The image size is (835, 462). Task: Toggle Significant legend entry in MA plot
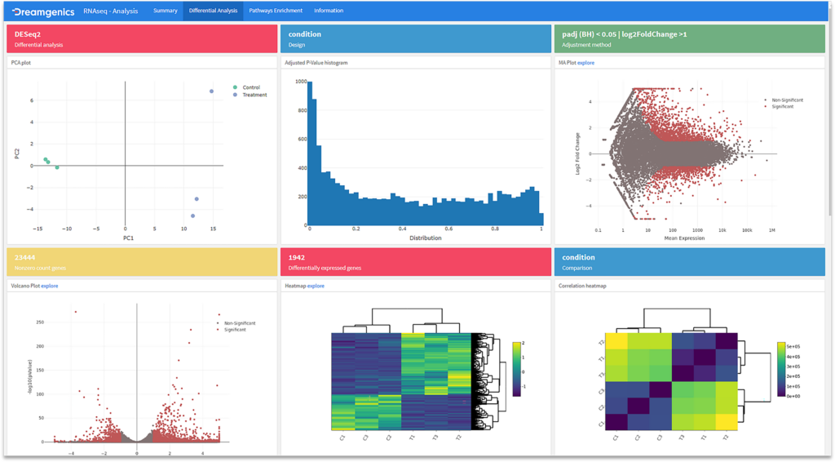(x=779, y=107)
